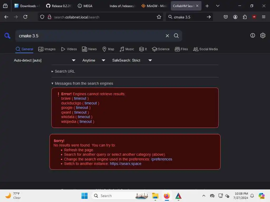Screen dimensions: 270x202
Task: Open the about info icon
Action: pos(253,36)
